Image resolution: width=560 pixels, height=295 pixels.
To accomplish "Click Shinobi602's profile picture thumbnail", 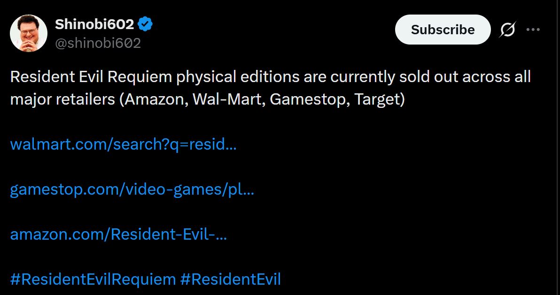I will click(28, 33).
